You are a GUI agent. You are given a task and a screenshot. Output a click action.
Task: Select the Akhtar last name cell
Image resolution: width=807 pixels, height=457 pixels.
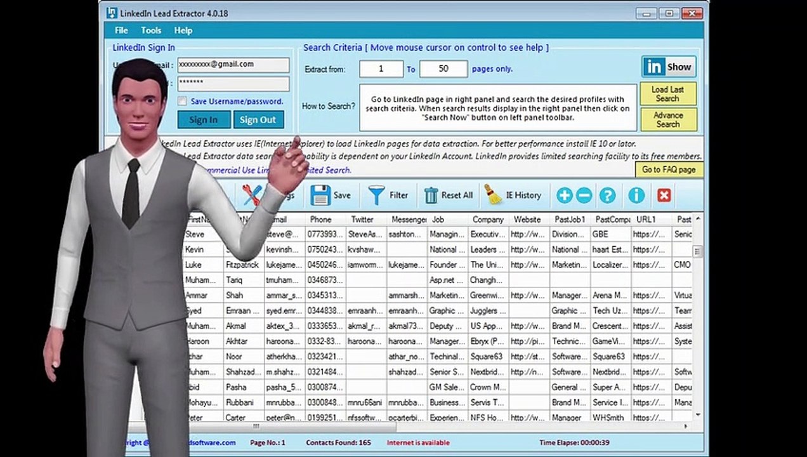click(x=244, y=341)
